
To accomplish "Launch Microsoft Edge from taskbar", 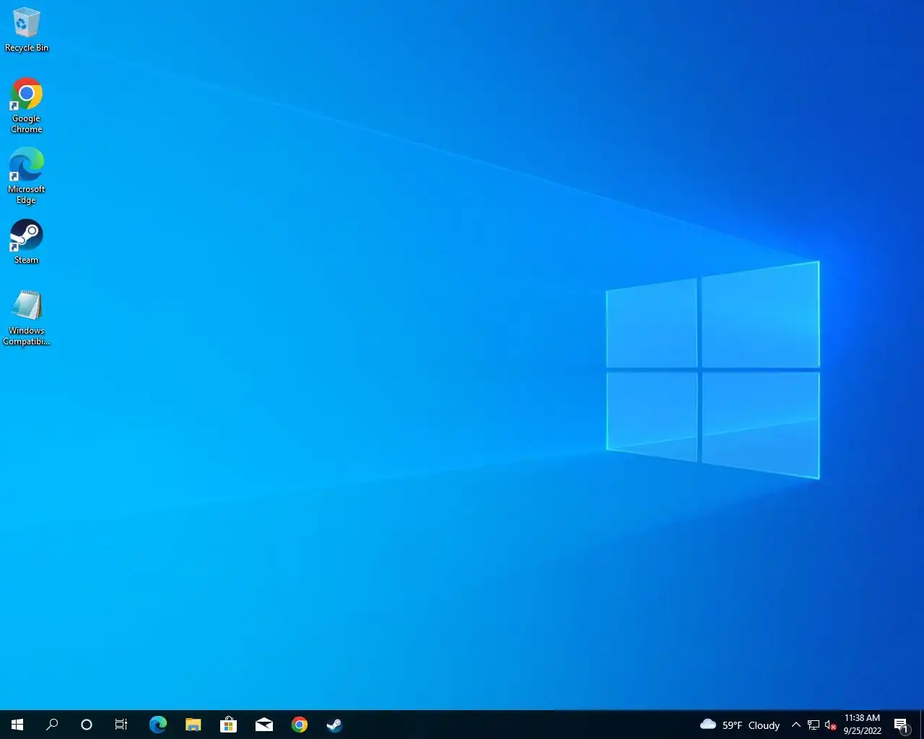I will click(x=157, y=725).
